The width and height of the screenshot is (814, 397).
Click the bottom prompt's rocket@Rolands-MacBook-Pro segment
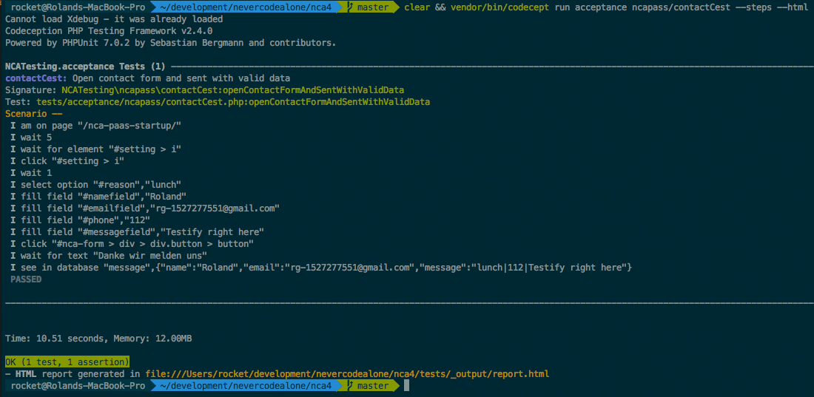click(78, 386)
